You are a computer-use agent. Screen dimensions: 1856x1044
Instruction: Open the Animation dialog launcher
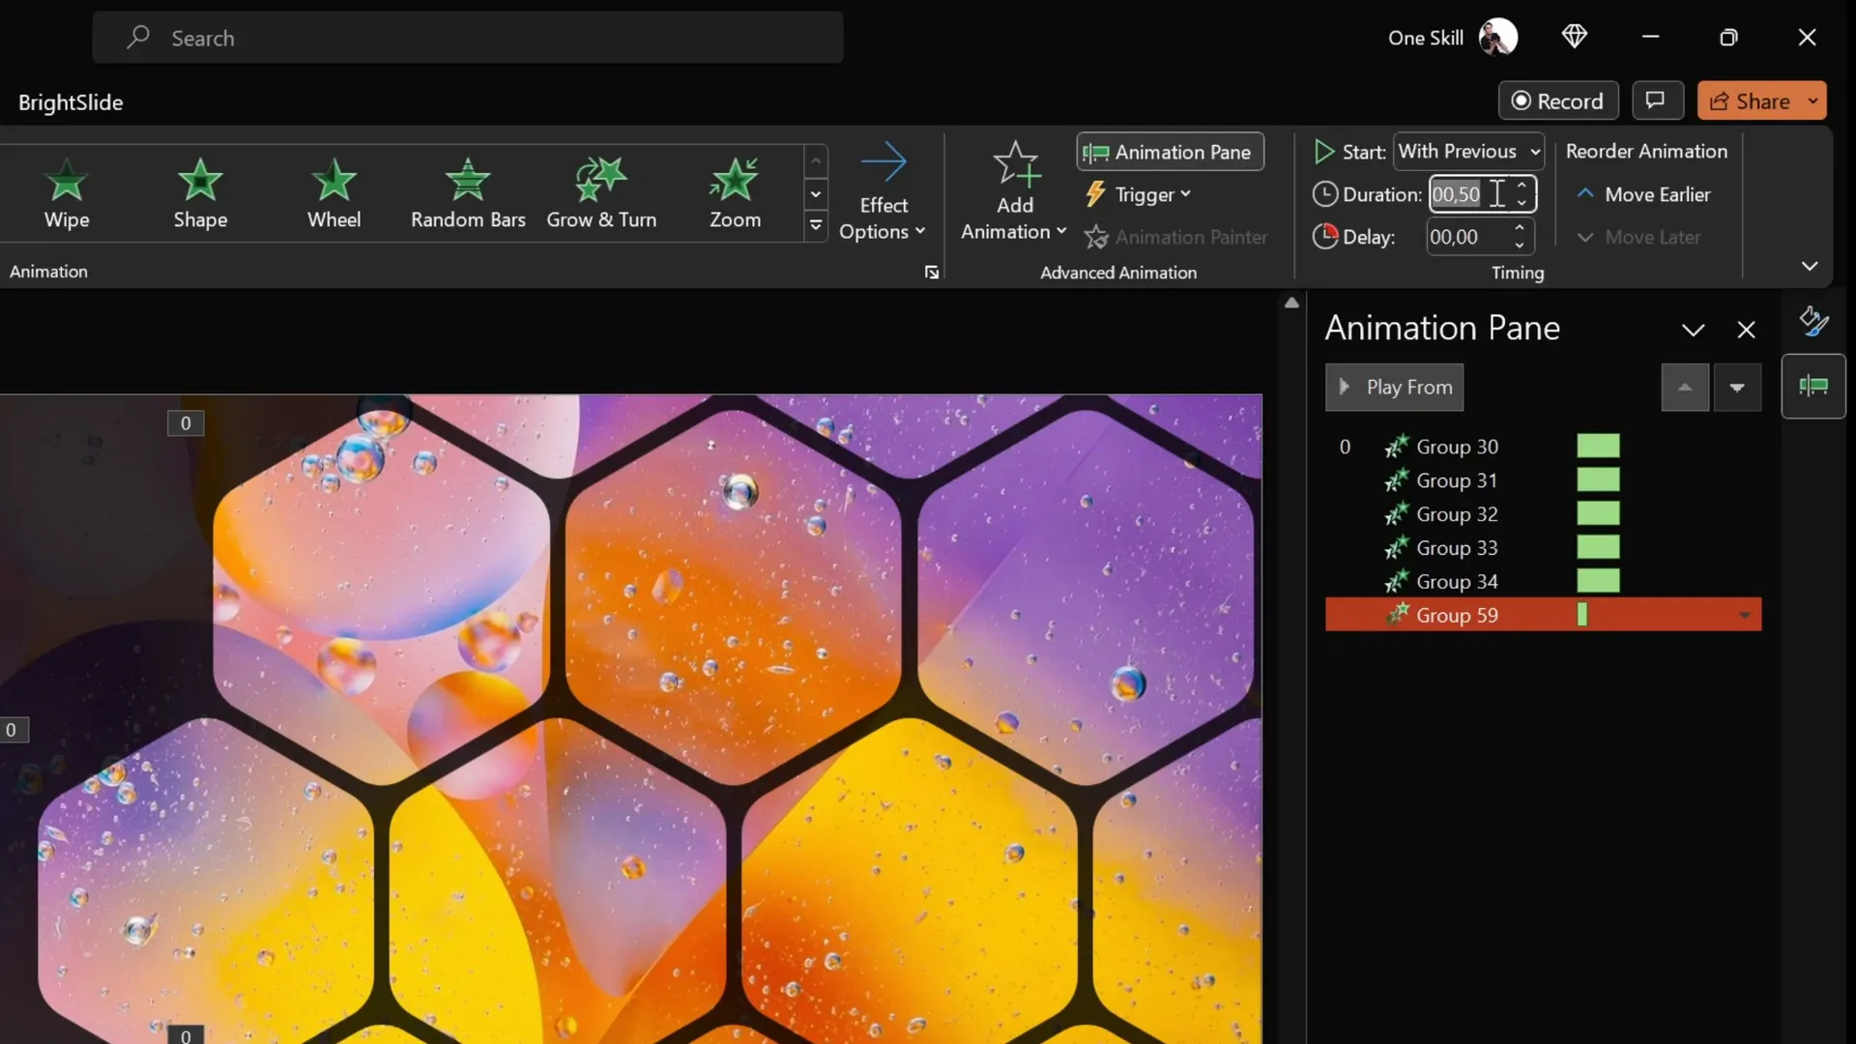931,273
